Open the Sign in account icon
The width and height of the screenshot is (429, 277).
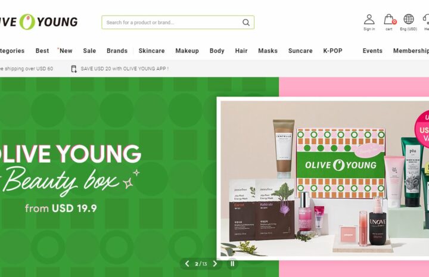(x=369, y=20)
